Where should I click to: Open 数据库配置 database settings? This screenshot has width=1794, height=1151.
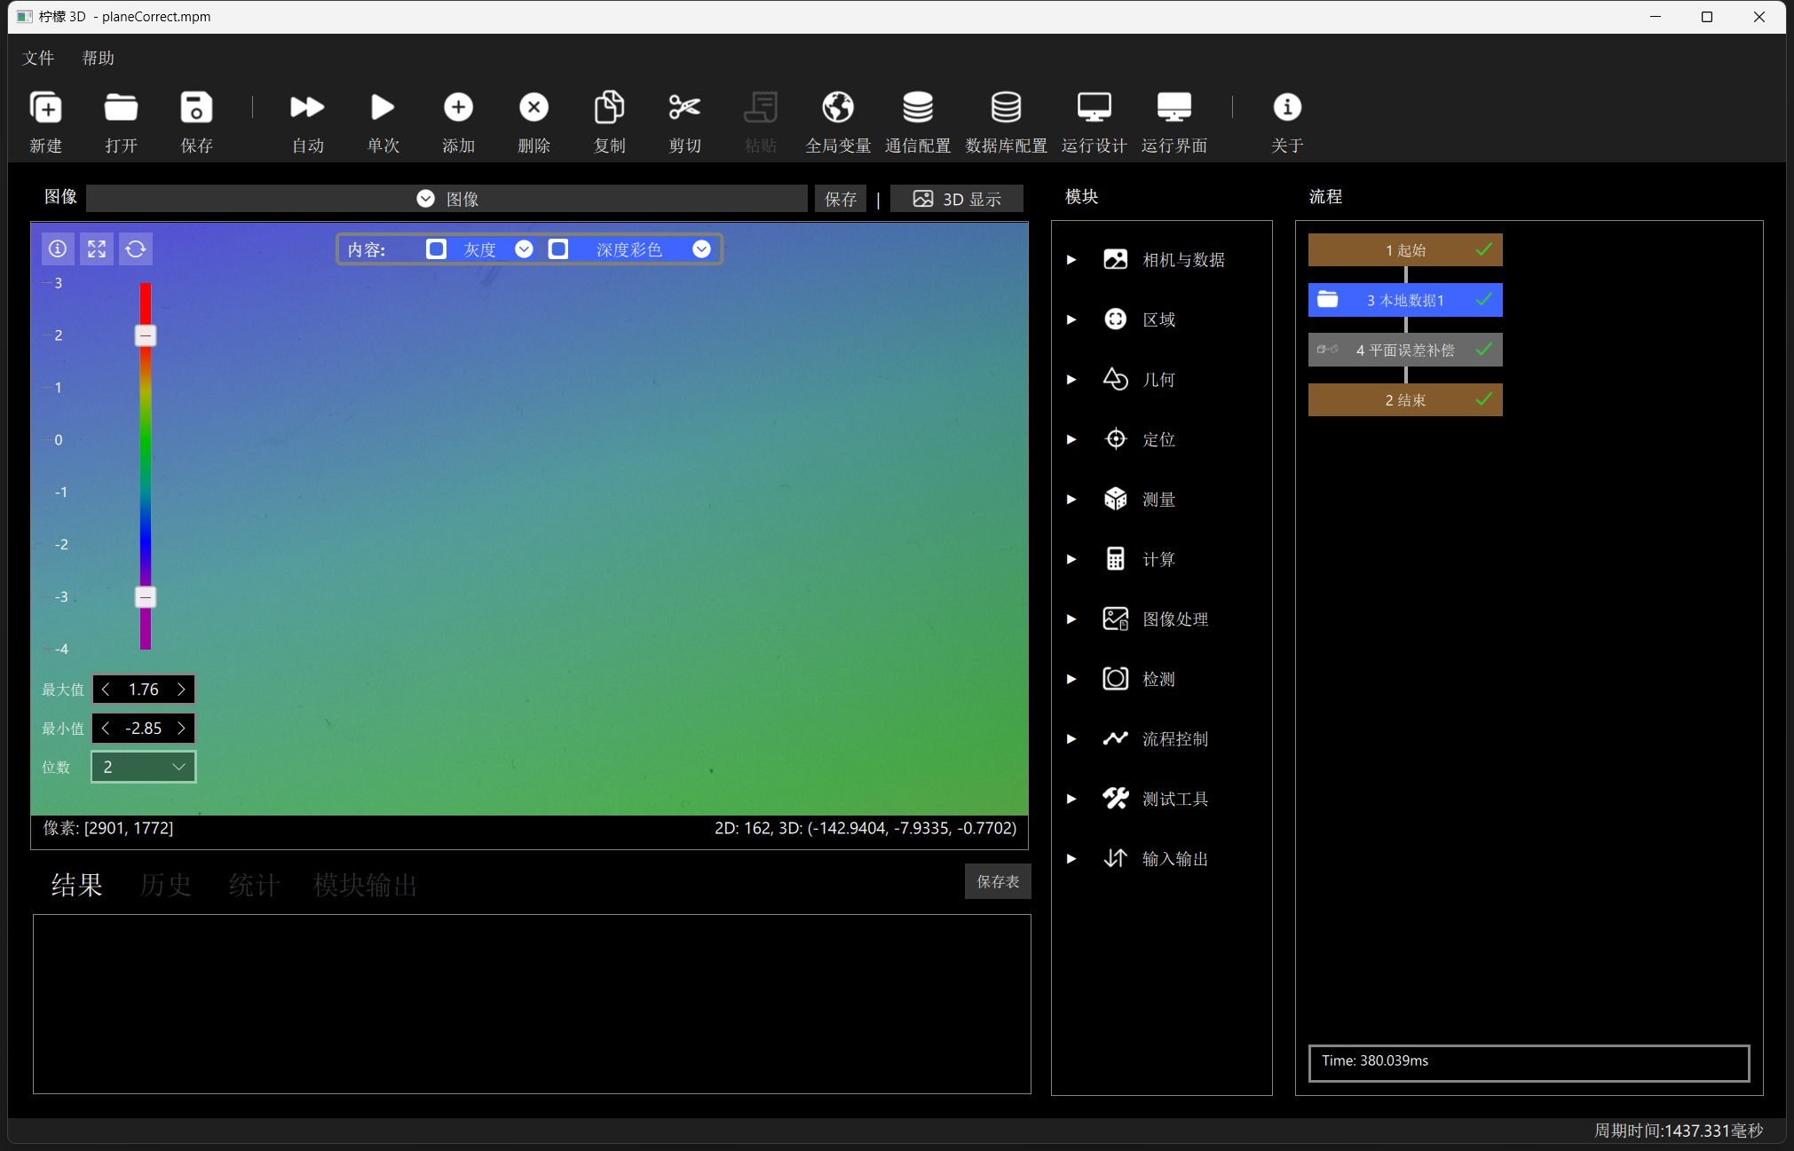point(1006,107)
